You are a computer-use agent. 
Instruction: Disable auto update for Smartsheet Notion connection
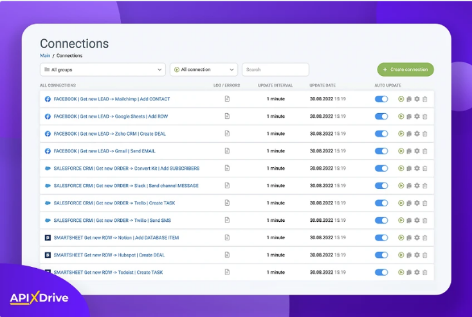(381, 238)
